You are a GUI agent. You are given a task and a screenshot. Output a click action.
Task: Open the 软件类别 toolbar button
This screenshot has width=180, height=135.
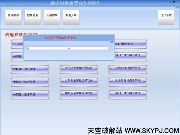pyautogui.click(x=13, y=15)
